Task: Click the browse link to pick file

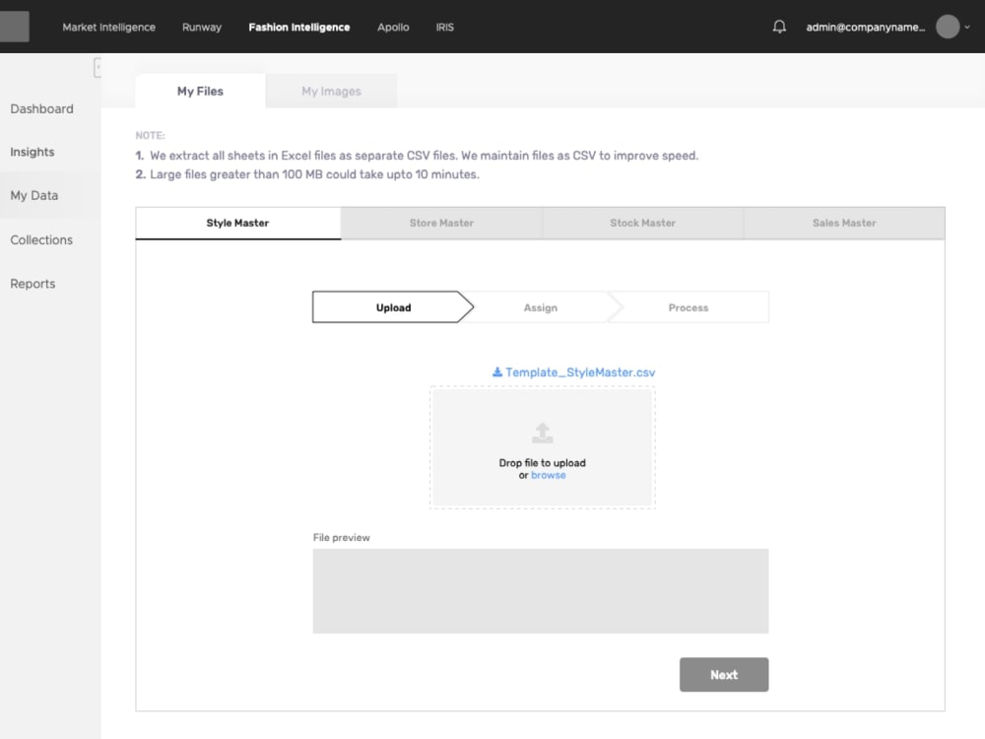Action: tap(549, 475)
